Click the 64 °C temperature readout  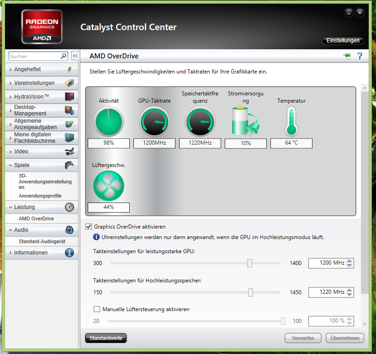[x=291, y=143]
